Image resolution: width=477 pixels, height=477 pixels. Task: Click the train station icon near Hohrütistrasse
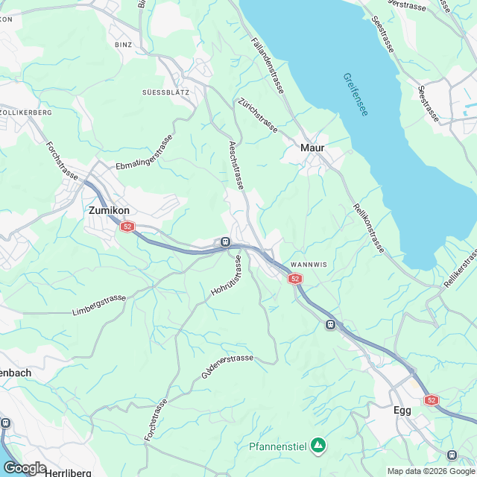click(x=225, y=241)
